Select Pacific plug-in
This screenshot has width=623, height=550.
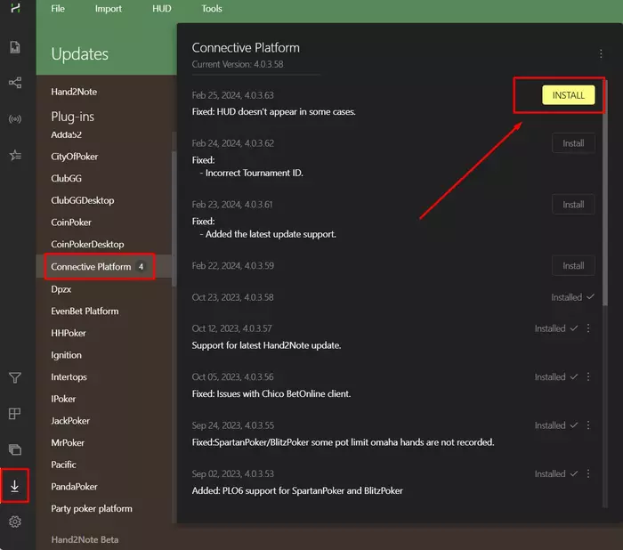63,465
